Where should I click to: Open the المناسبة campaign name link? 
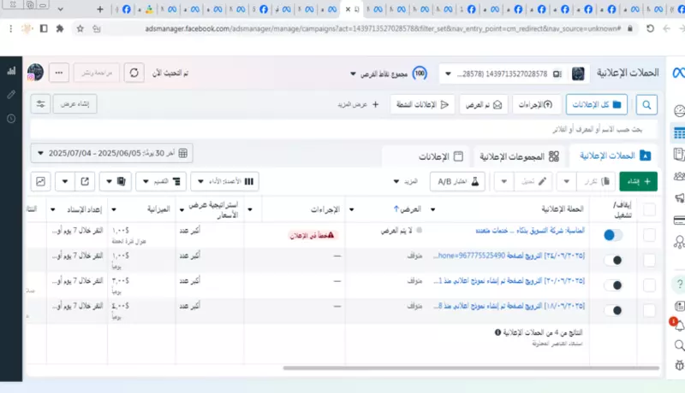[530, 231]
